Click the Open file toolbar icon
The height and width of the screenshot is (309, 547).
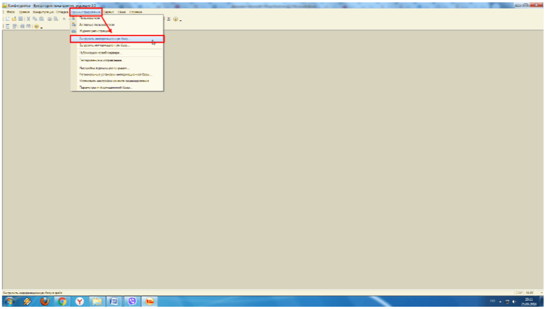14,19
